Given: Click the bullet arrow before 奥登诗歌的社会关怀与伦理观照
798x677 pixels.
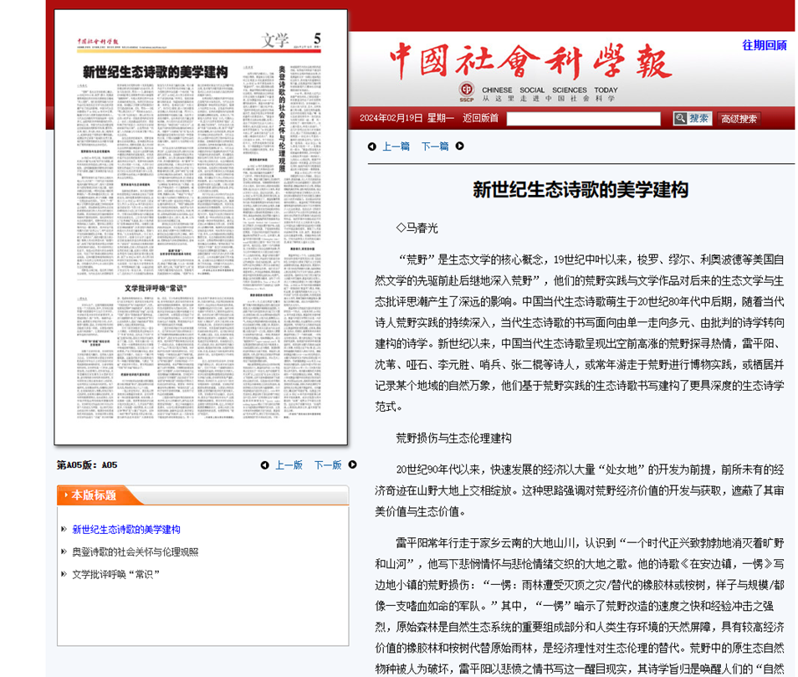Looking at the screenshot, I should (x=64, y=551).
